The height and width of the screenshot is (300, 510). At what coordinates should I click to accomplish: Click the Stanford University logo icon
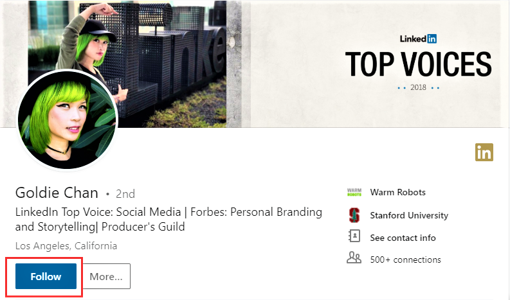click(354, 215)
